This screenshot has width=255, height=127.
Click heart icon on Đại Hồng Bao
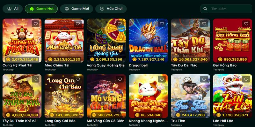[246, 24]
